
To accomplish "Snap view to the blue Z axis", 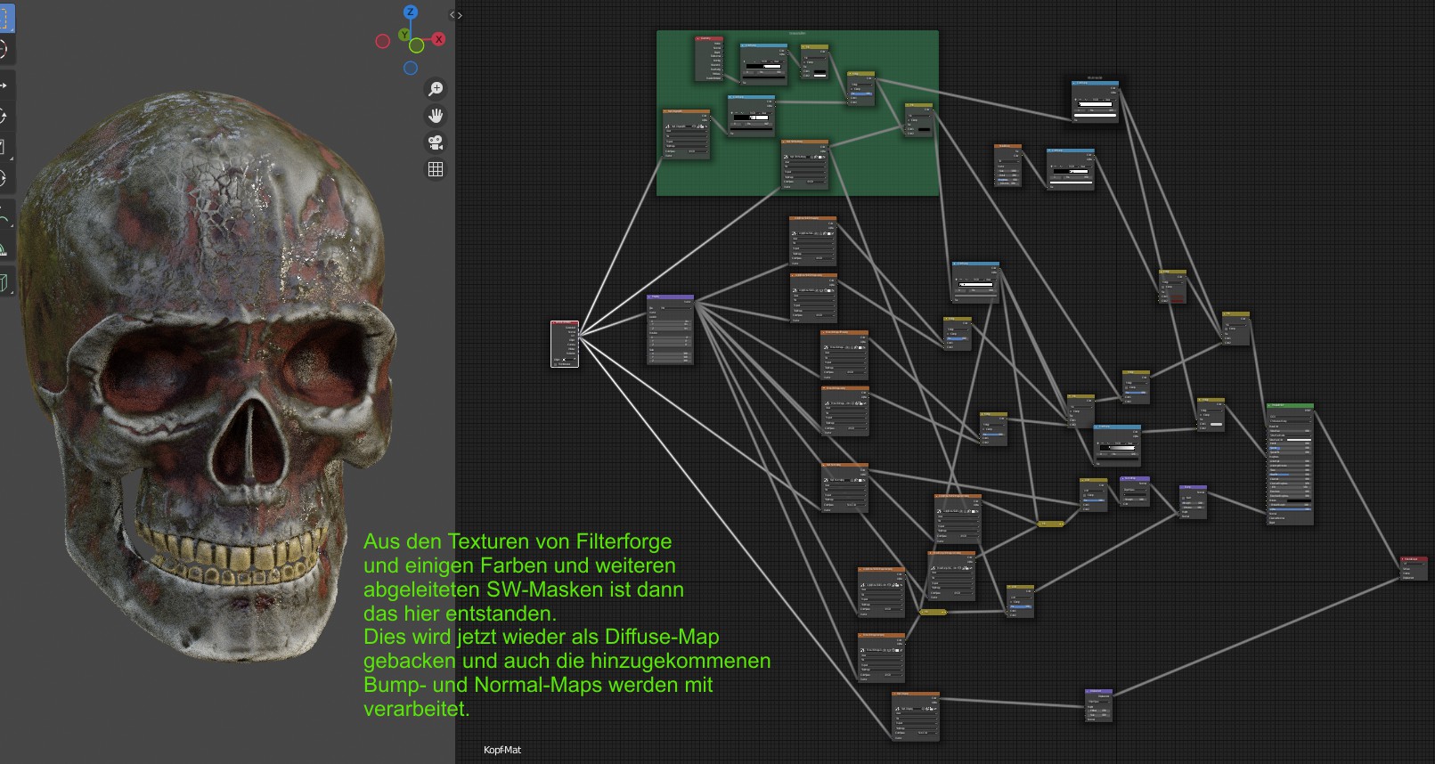I will click(411, 12).
